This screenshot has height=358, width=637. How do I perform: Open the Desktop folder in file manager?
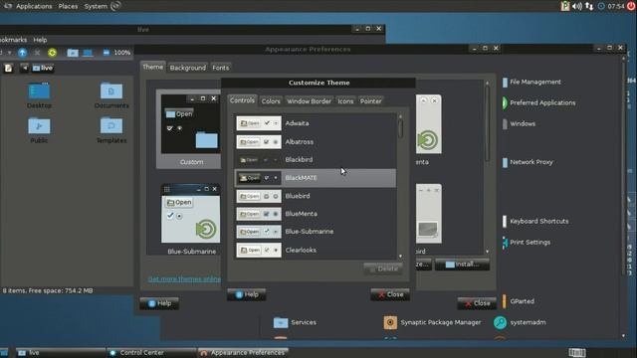click(x=39, y=95)
